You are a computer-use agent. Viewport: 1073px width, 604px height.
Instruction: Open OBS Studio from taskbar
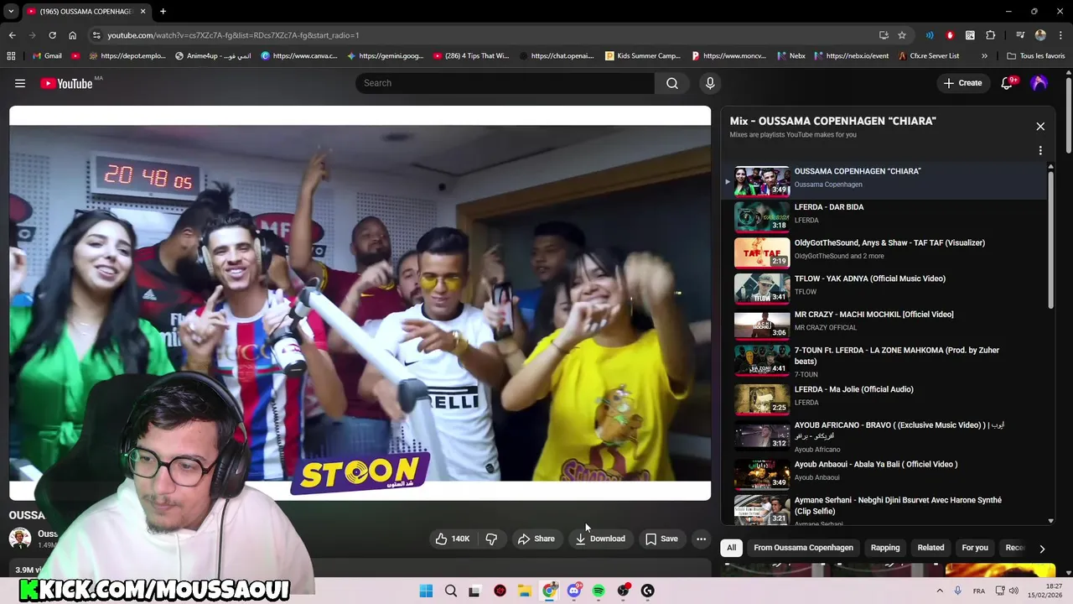(x=623, y=591)
